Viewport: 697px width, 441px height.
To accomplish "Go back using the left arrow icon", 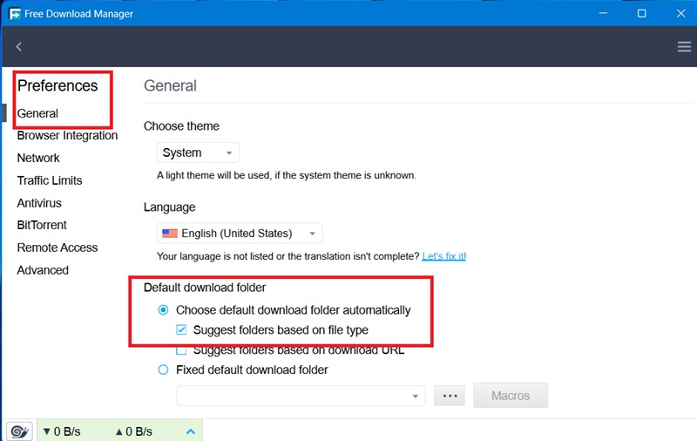I will [x=18, y=47].
